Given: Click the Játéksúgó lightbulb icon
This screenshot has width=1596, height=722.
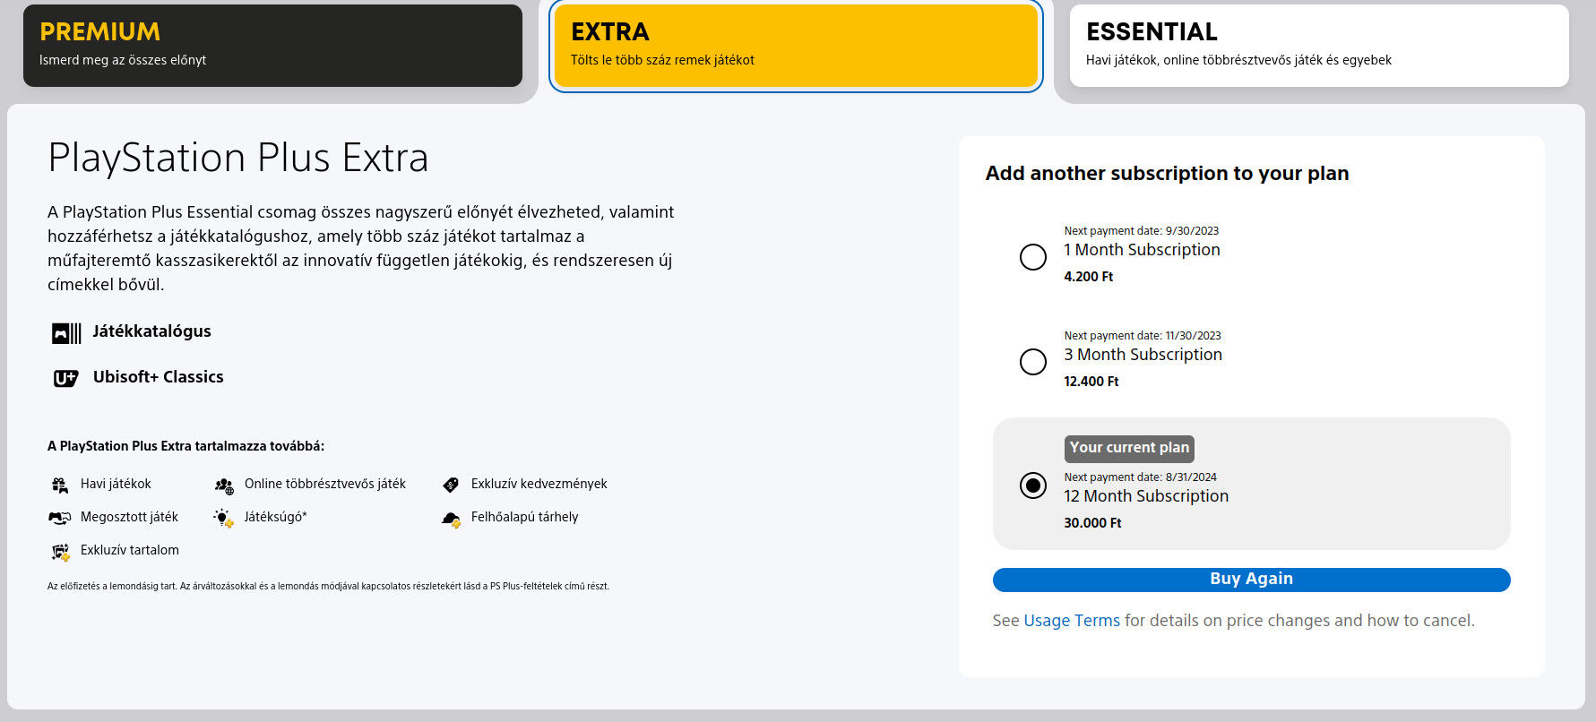Looking at the screenshot, I should pyautogui.click(x=224, y=518).
